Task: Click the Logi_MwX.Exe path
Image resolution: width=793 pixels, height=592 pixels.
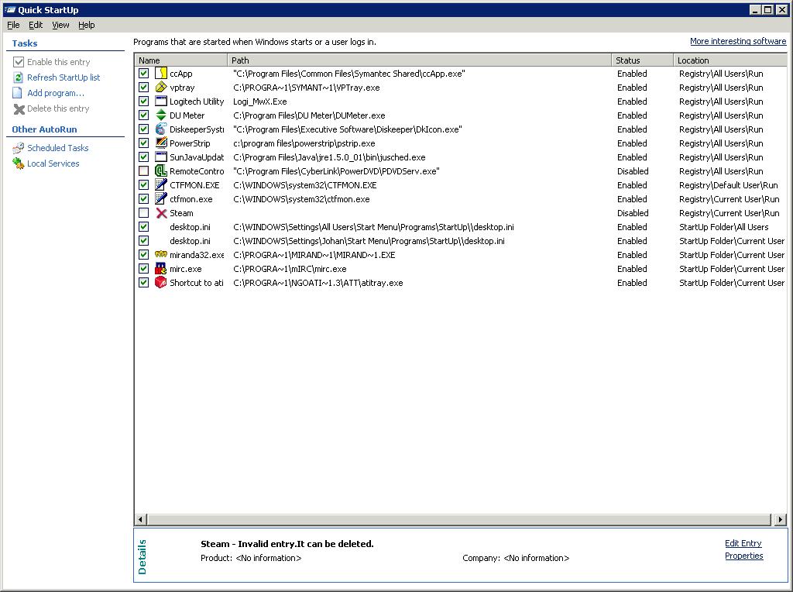Action: [x=260, y=102]
